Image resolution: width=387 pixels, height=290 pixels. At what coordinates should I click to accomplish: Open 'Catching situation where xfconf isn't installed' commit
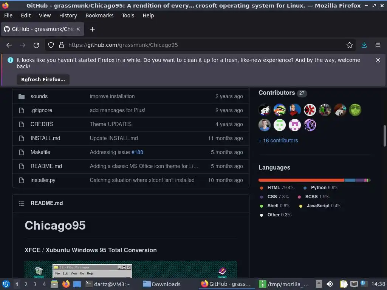[x=142, y=180]
